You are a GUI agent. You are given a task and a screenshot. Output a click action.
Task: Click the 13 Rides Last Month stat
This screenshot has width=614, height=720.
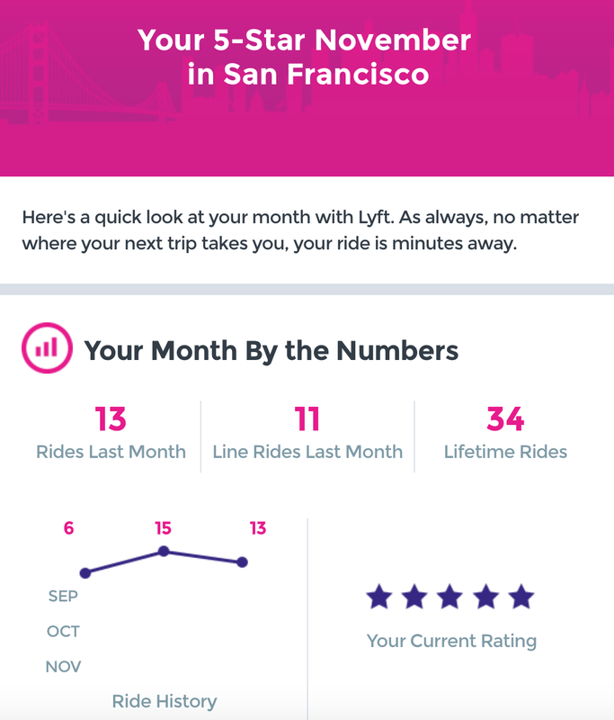[x=111, y=433]
